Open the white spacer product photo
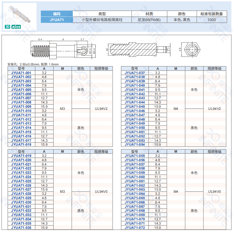This screenshot has height=231, width=233. [x=20, y=13]
